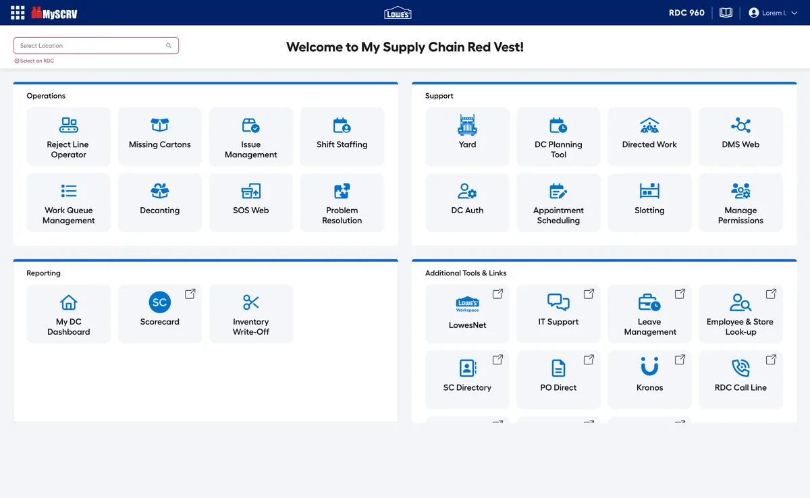
Task: Open the LowesNet workspace link
Action: click(467, 314)
